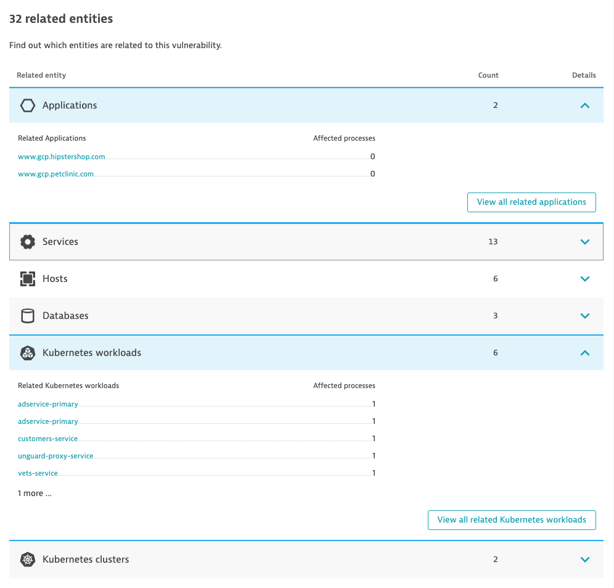614x588 pixels.
Task: Open the customers-service workload link
Action: [x=48, y=439]
